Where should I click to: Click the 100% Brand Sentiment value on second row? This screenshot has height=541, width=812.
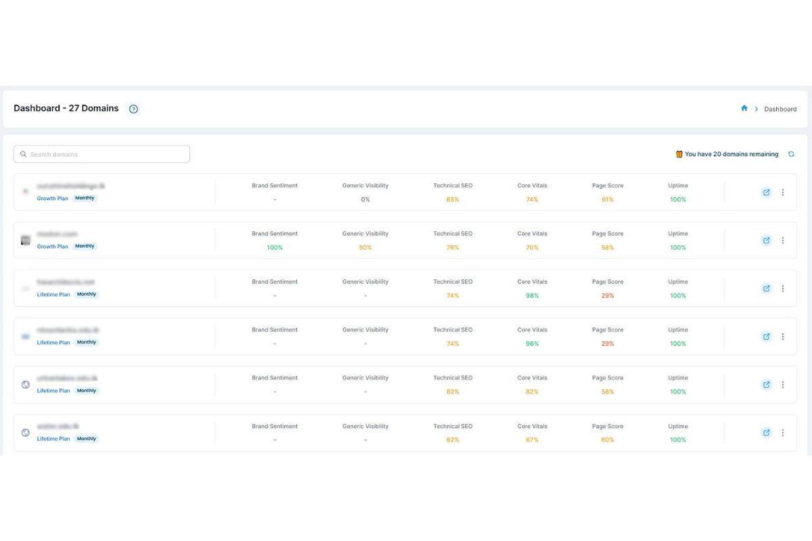point(275,248)
